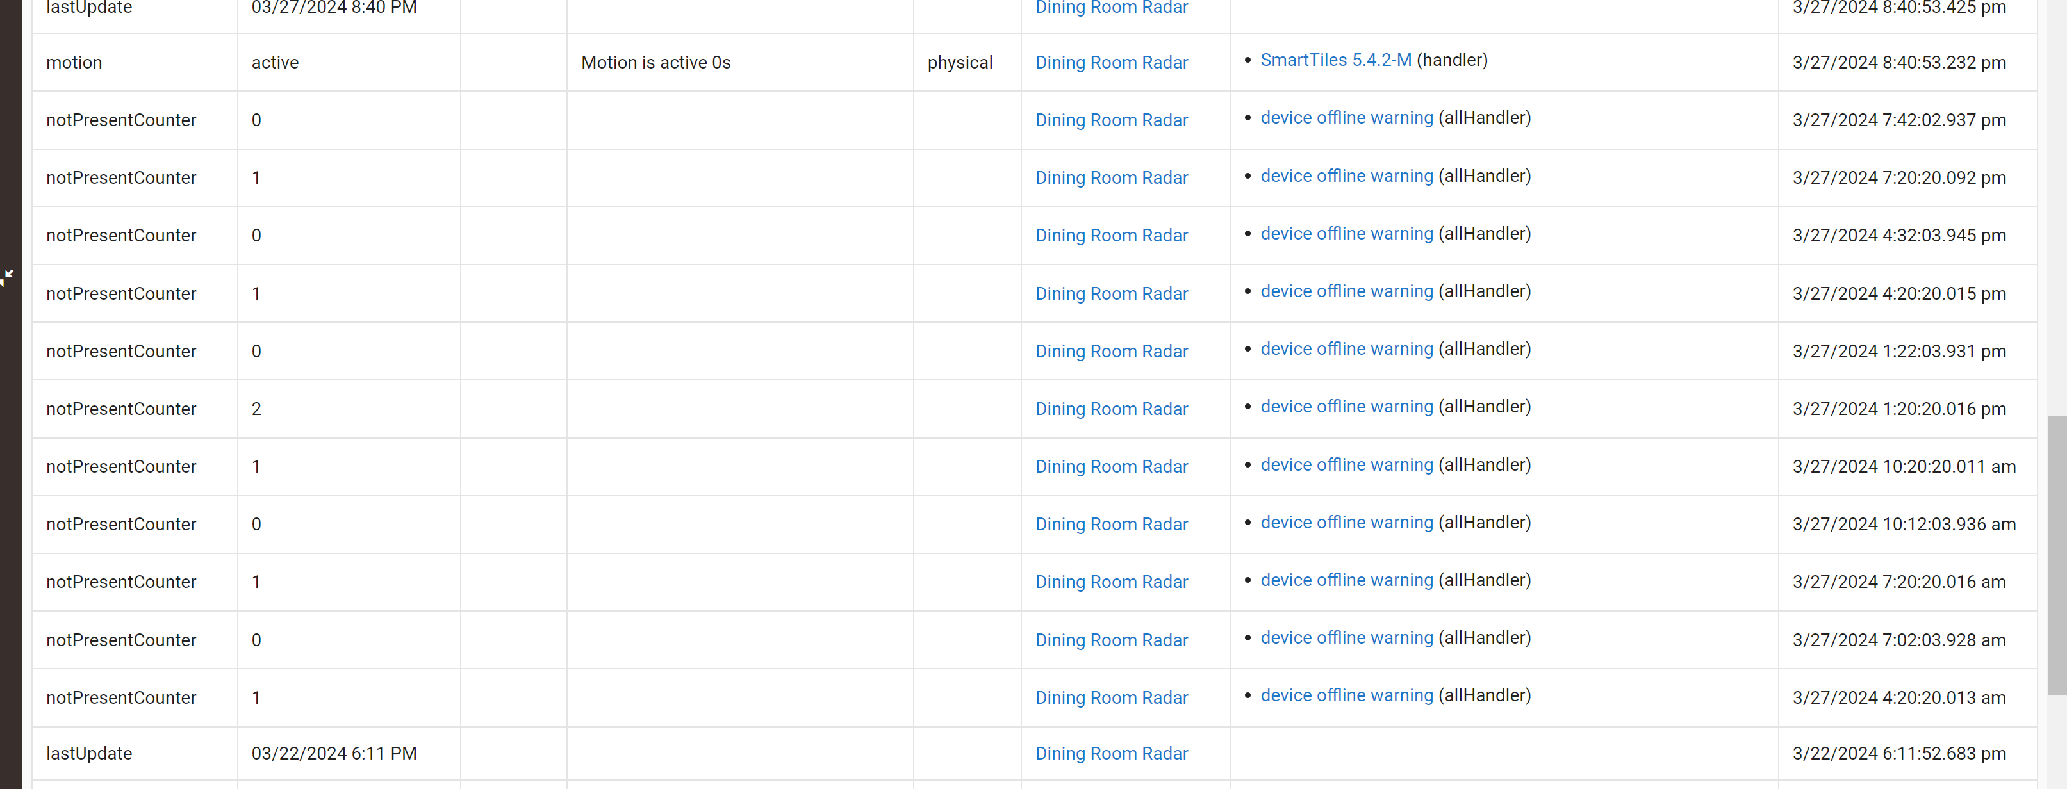Open Dining Room Radar in 4:32:03.945 pm row

1111,236
